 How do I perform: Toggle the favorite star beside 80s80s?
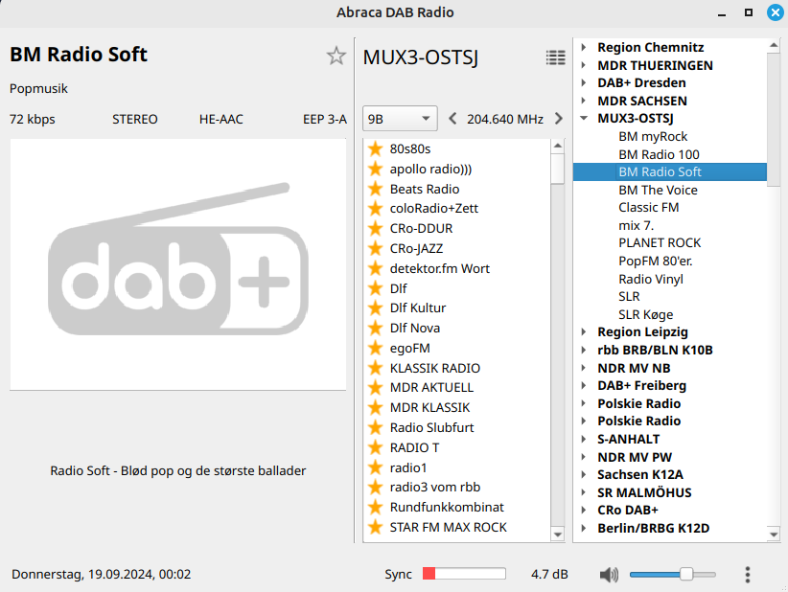pos(376,148)
